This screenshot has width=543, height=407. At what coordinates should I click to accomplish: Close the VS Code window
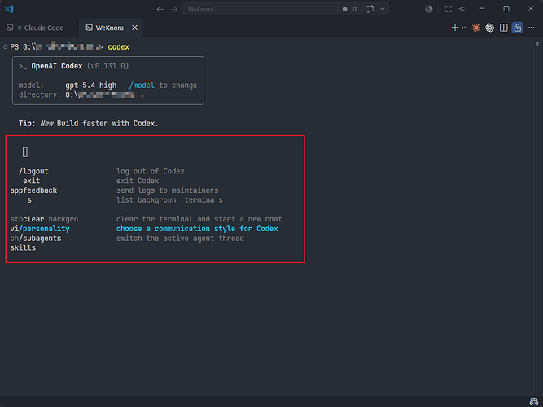[531, 9]
